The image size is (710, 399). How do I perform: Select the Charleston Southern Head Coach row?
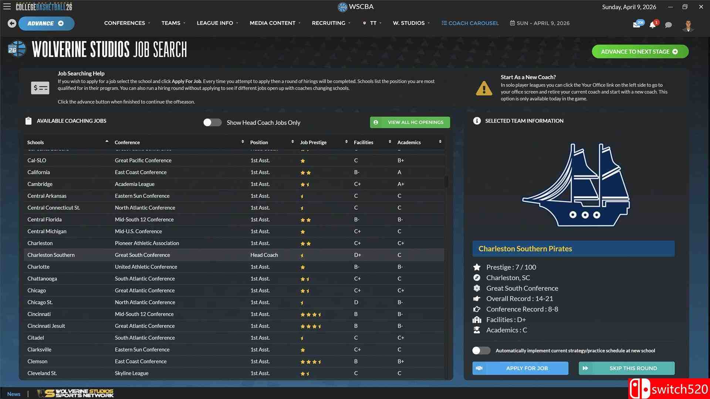[234, 255]
